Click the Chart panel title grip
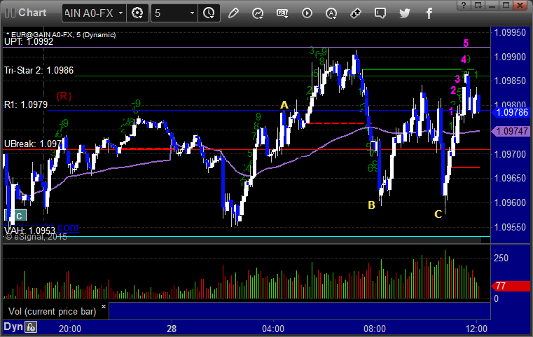This screenshot has width=533, height=337. coord(10,13)
